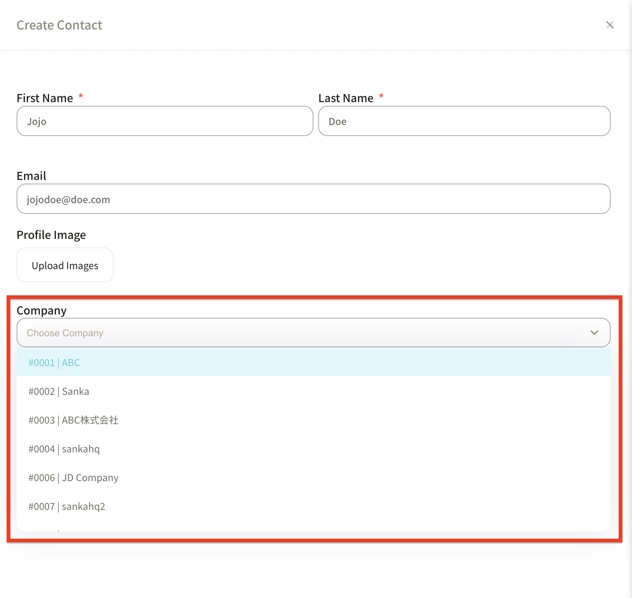
Task: Click the First Name field containing Jojo
Action: coord(164,121)
